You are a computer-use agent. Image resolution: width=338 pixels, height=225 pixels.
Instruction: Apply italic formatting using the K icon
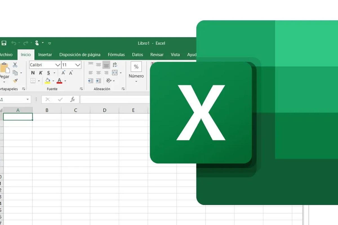click(41, 73)
